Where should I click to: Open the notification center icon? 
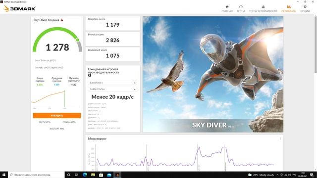pyautogui.click(x=312, y=175)
